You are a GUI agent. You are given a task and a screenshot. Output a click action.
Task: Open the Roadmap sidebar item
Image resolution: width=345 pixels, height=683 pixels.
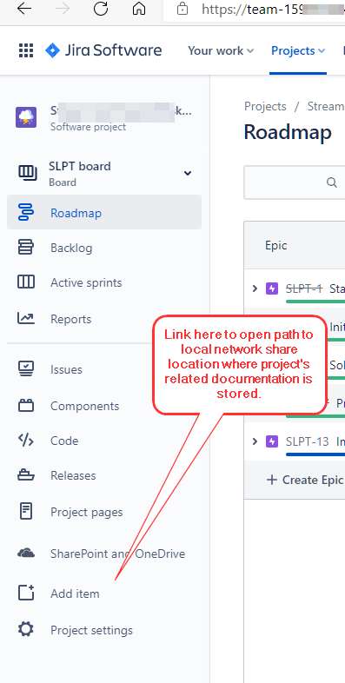104,213
